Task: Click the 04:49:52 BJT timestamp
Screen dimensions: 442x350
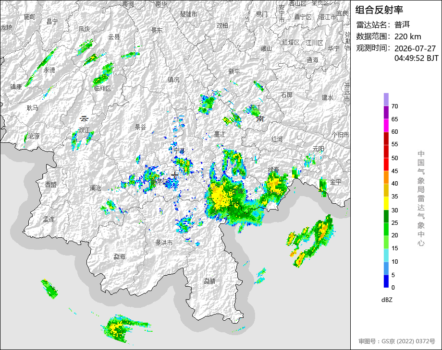Action: pyautogui.click(x=417, y=58)
